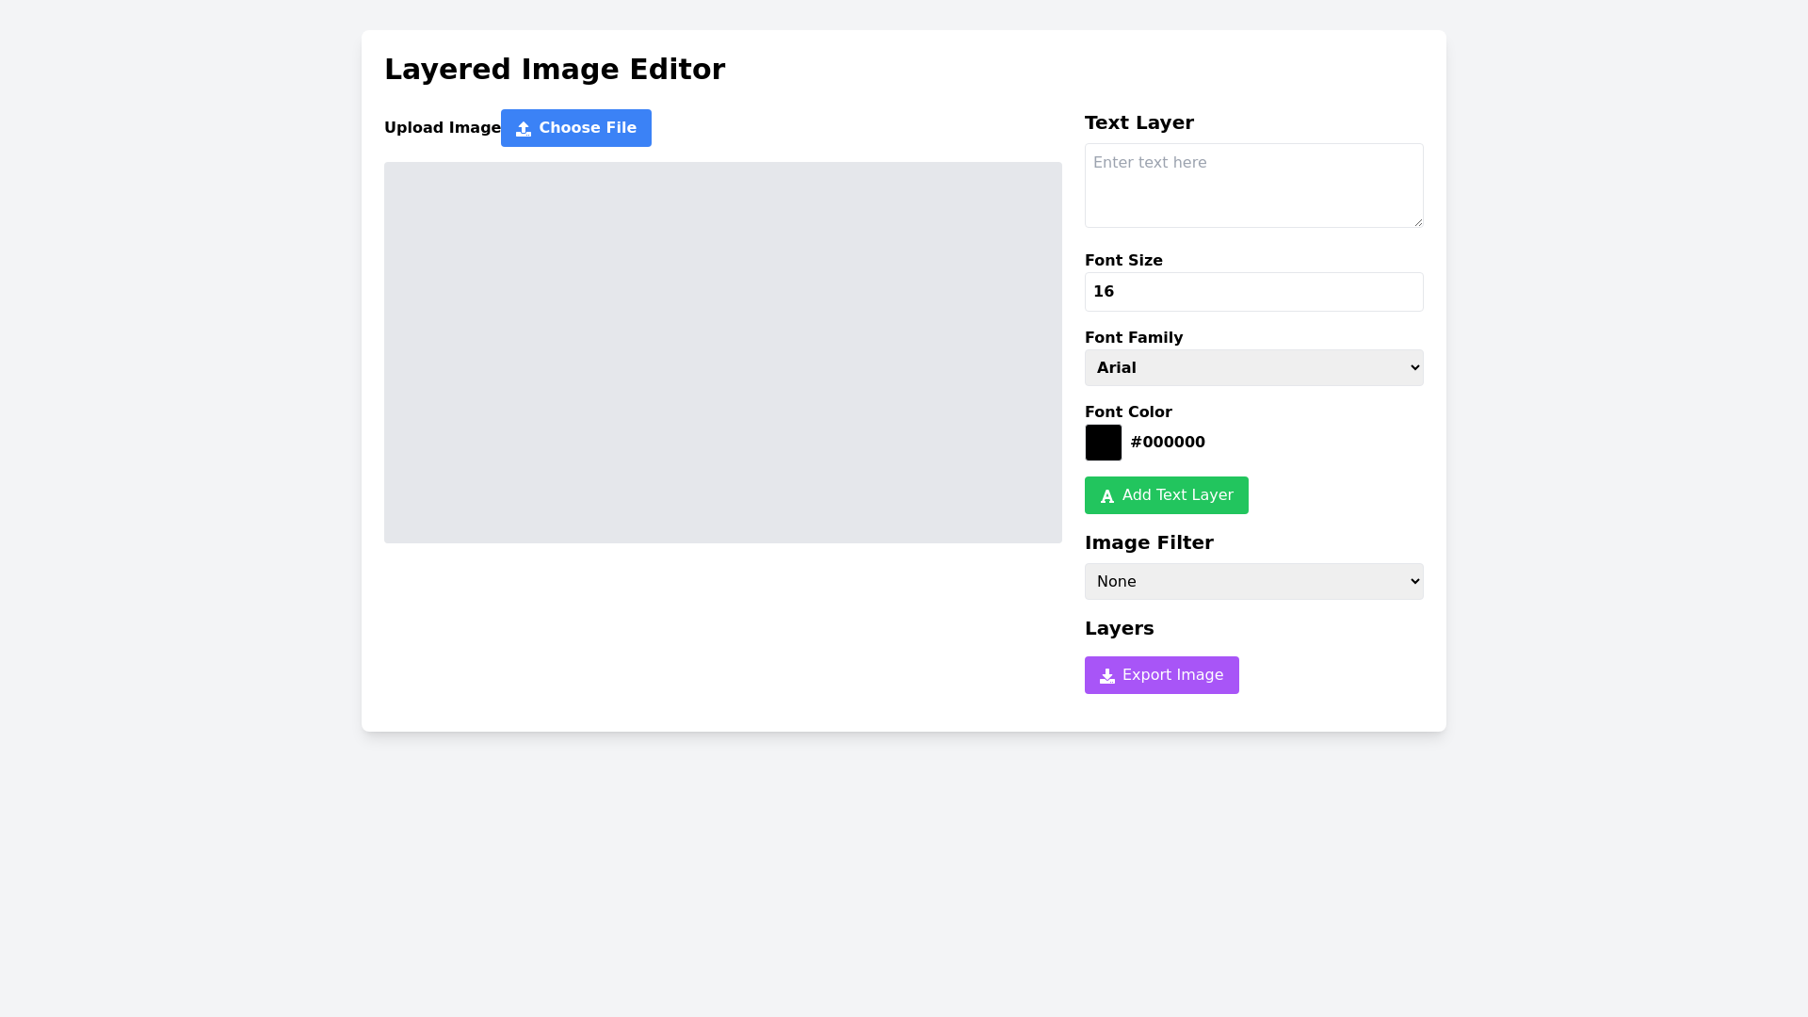Click the Layered Image Editor title
The height and width of the screenshot is (1017, 1808).
point(555,69)
